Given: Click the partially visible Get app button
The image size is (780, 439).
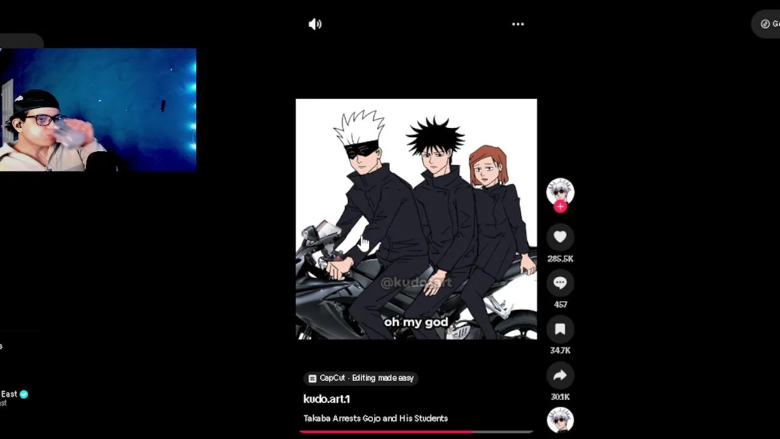Looking at the screenshot, I should (x=766, y=24).
